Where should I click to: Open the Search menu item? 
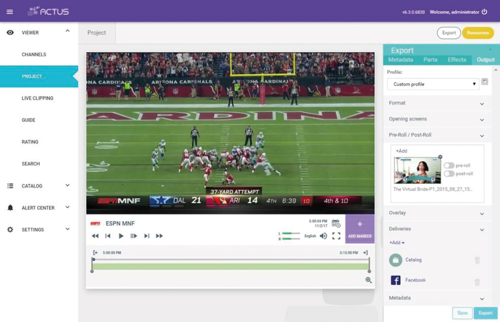click(30, 164)
